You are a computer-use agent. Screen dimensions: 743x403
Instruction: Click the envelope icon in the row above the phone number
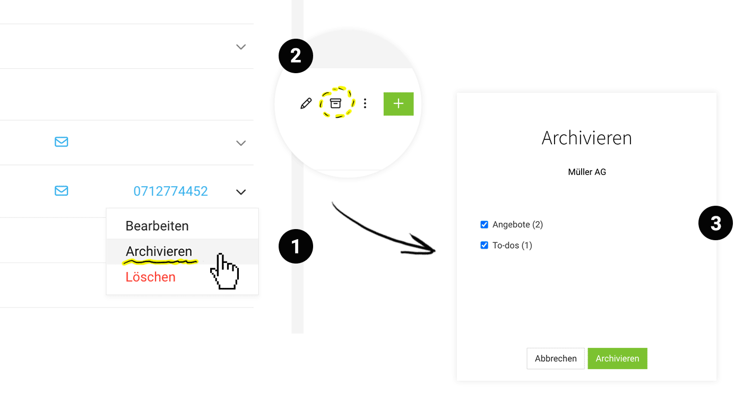point(62,142)
